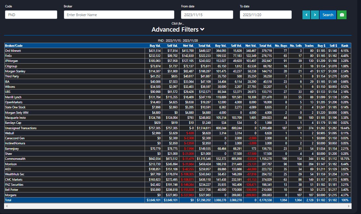Screen dimensions: 361x214
Task: Select the Ord Minnett broker row
Action: click(x=178, y=51)
